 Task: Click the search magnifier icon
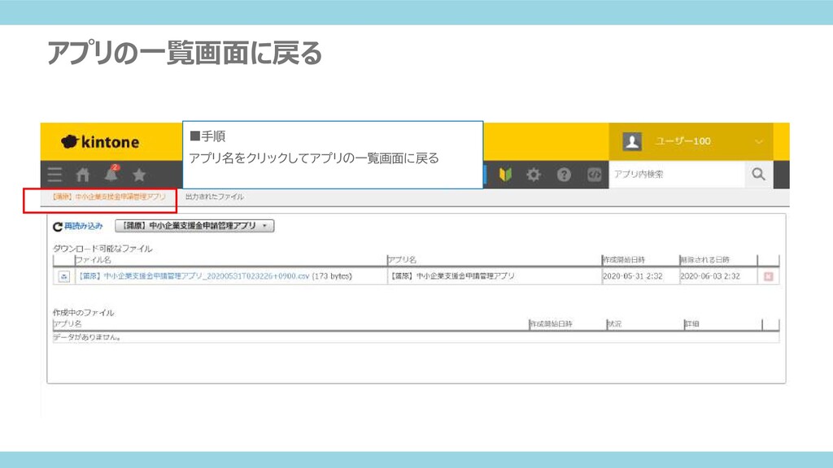click(x=758, y=174)
